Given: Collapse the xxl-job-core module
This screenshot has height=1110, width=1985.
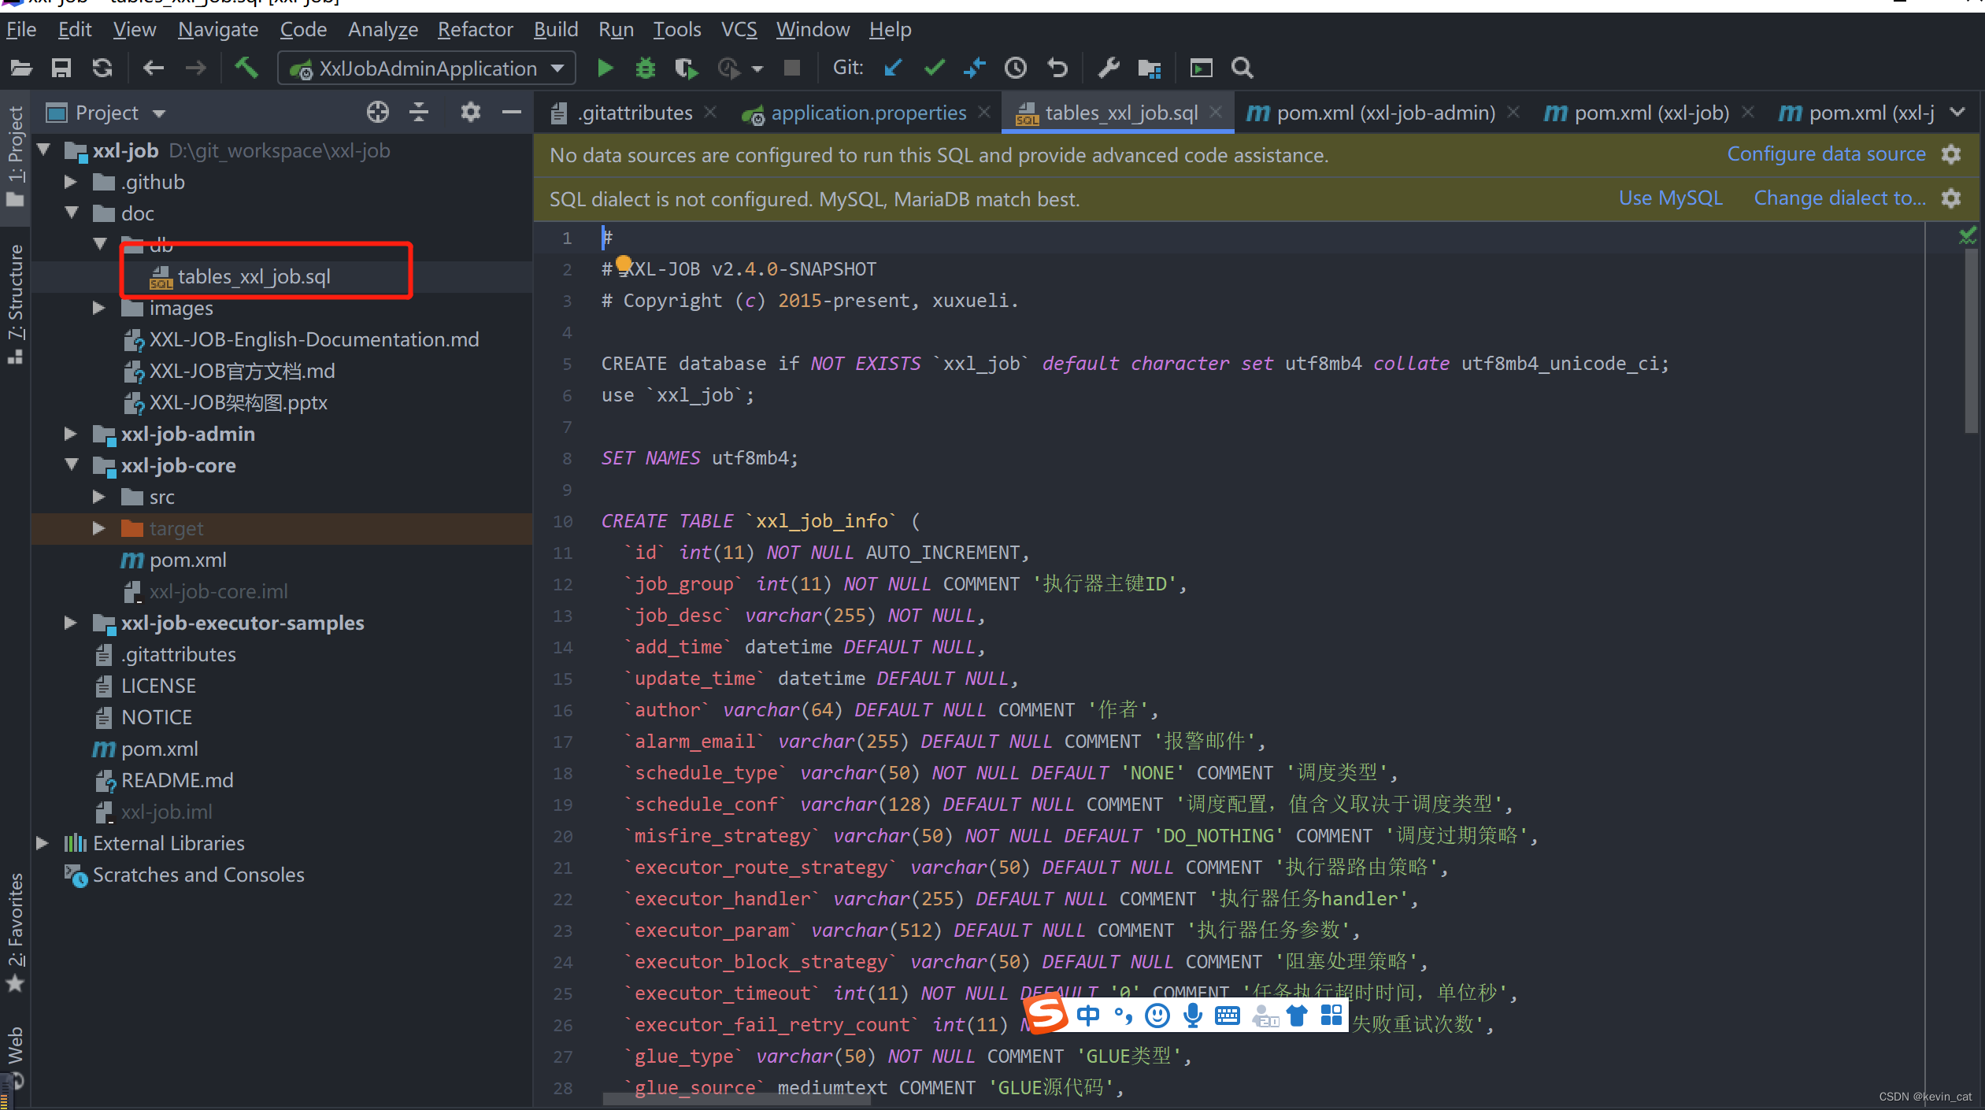Looking at the screenshot, I should click(72, 464).
